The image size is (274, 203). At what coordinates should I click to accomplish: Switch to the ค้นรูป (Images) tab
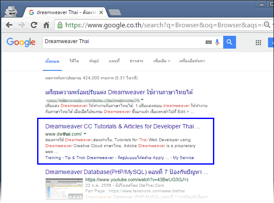(94, 61)
